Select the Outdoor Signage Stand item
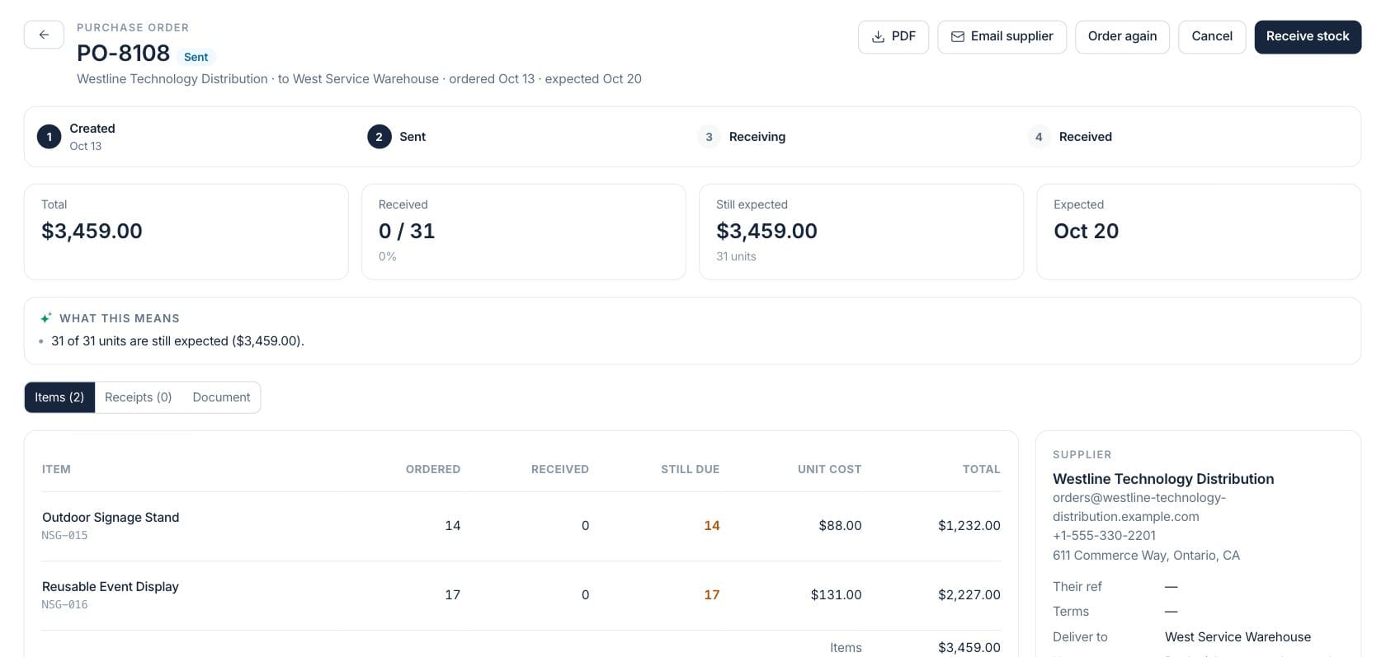 [111, 518]
